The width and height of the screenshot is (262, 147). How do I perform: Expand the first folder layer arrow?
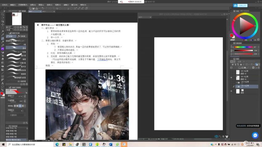[236, 82]
